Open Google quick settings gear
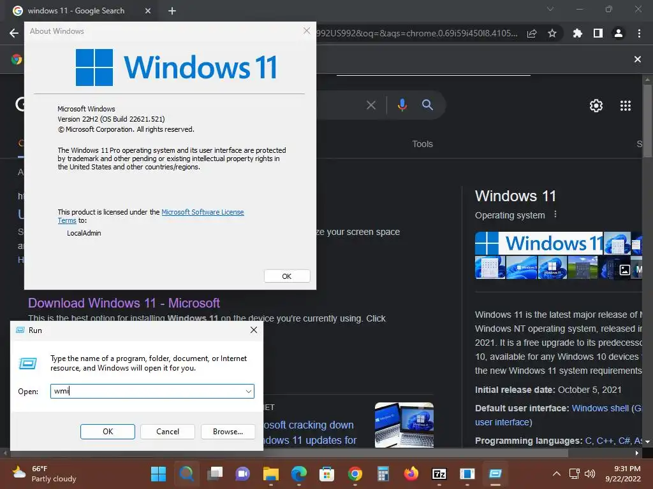Image resolution: width=653 pixels, height=489 pixels. tap(596, 106)
